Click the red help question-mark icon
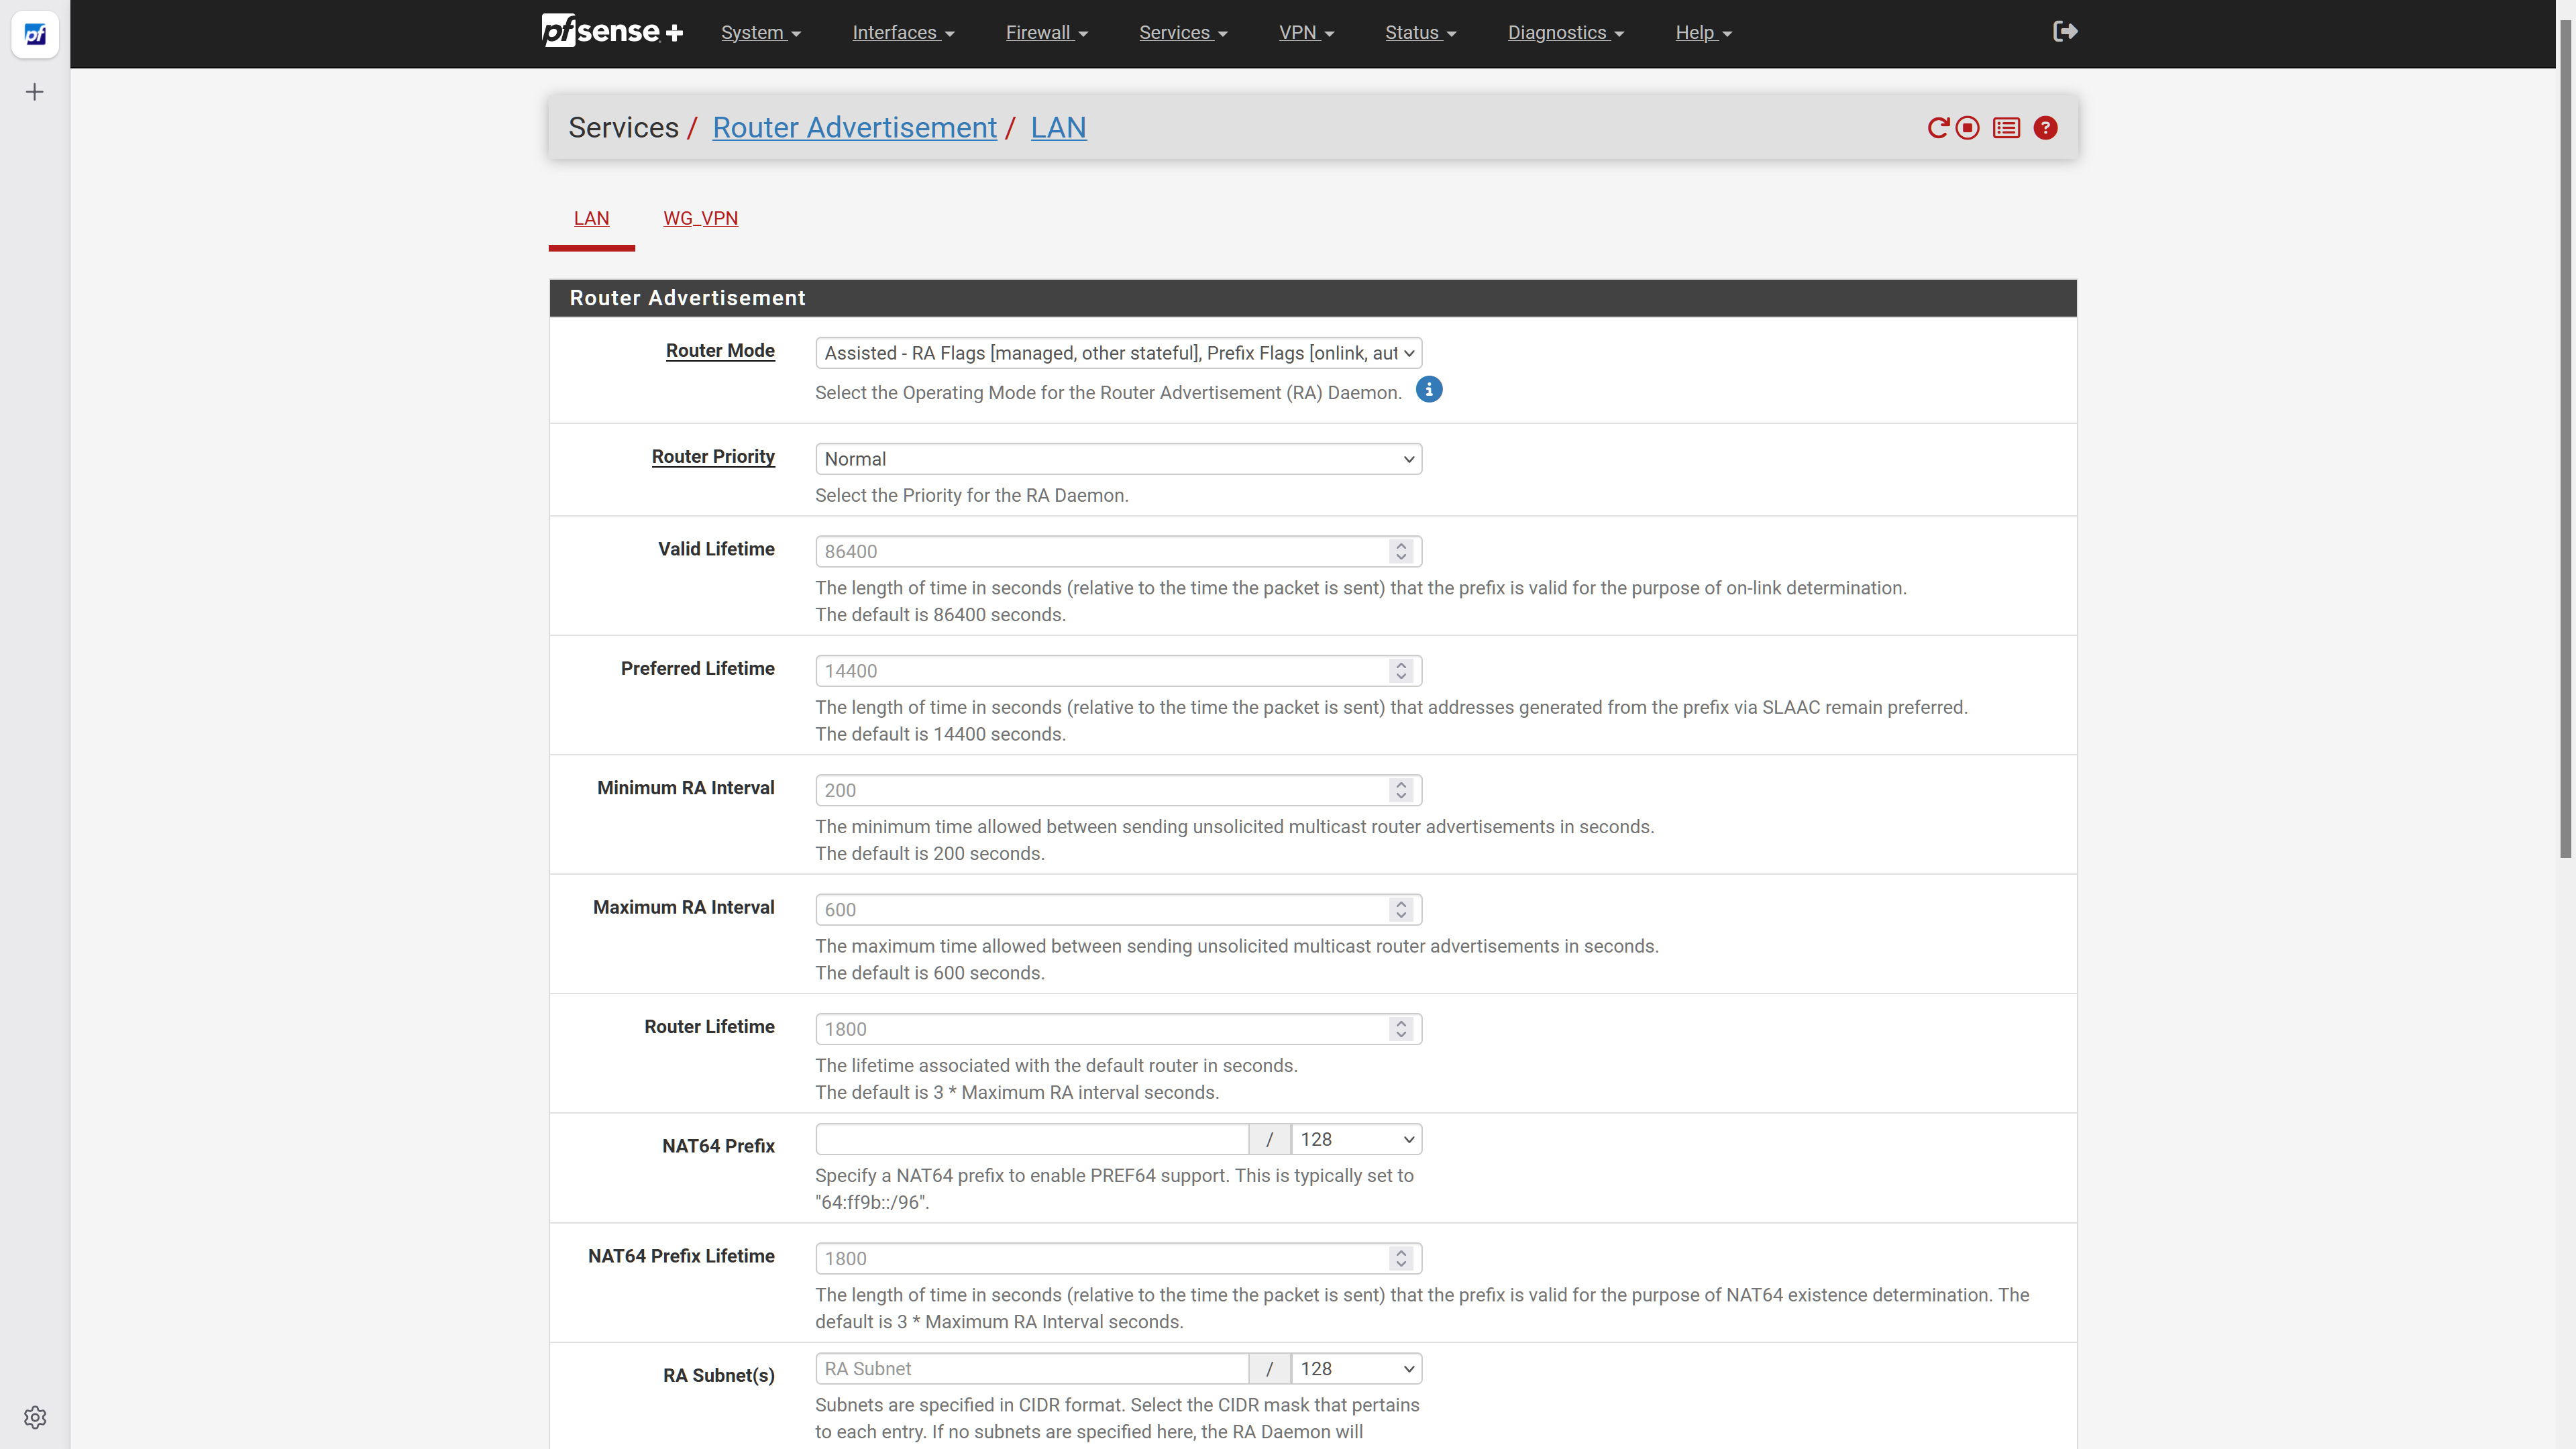This screenshot has width=2576, height=1449. click(x=2045, y=128)
